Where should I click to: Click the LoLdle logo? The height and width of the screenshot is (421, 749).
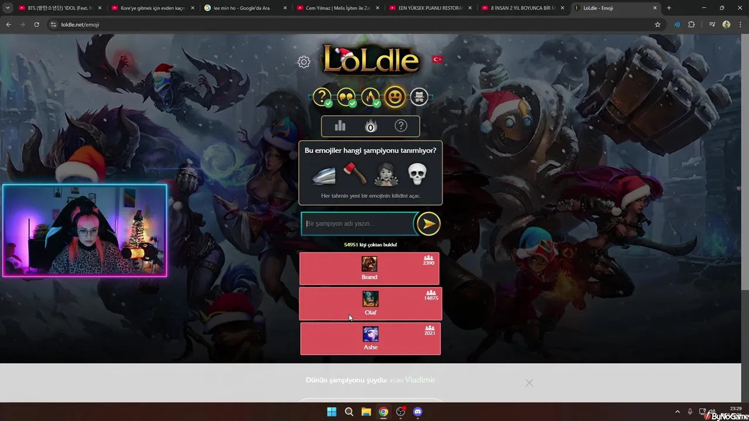click(371, 60)
